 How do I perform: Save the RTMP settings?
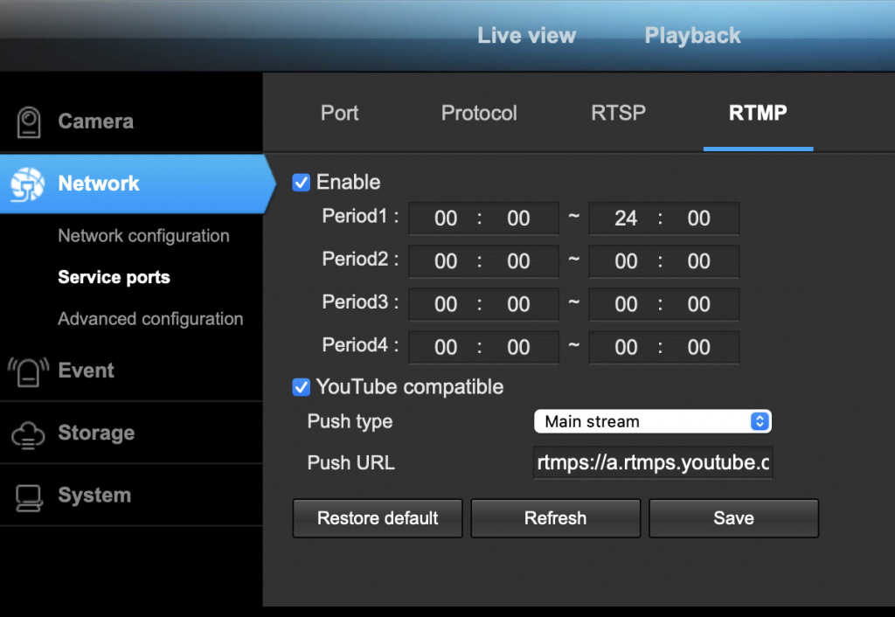point(734,518)
